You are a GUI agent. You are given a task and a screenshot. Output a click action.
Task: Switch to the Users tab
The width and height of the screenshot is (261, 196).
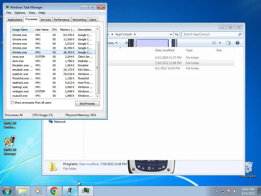pos(93,20)
